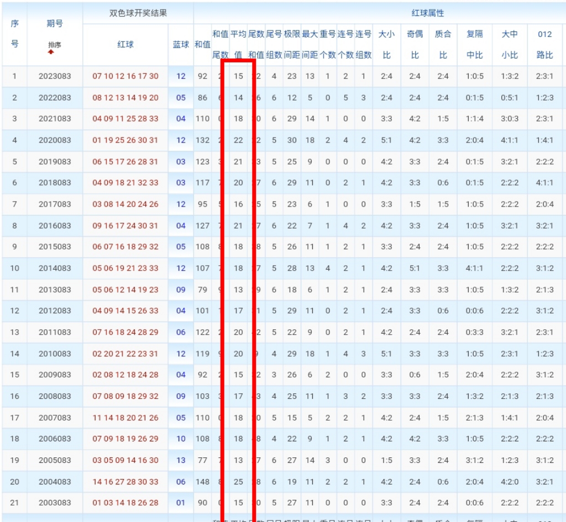Click ratio 4:1:1 in row 2014083
The image size is (566, 522).
point(475,268)
